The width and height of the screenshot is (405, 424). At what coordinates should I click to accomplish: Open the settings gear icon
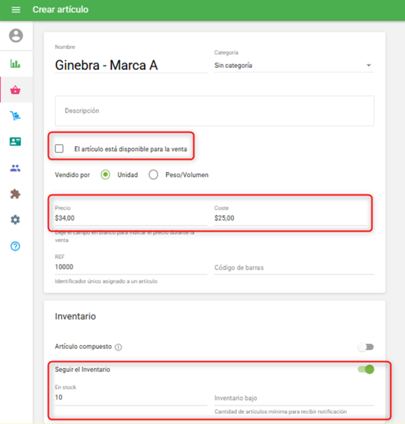pos(16,220)
